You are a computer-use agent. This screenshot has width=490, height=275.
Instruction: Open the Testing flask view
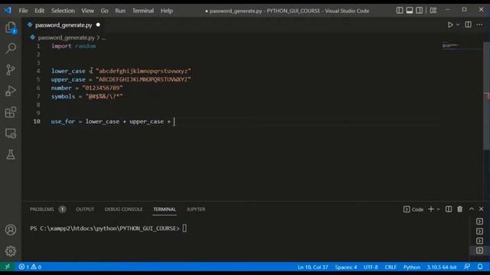point(11,154)
